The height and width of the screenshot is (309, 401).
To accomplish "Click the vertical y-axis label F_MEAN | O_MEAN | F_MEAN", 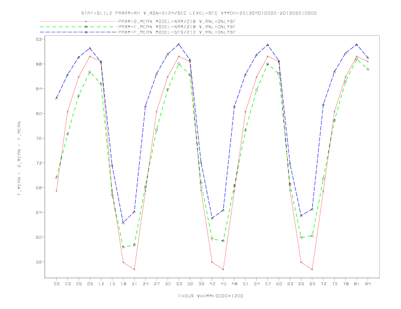I will coord(19,159).
